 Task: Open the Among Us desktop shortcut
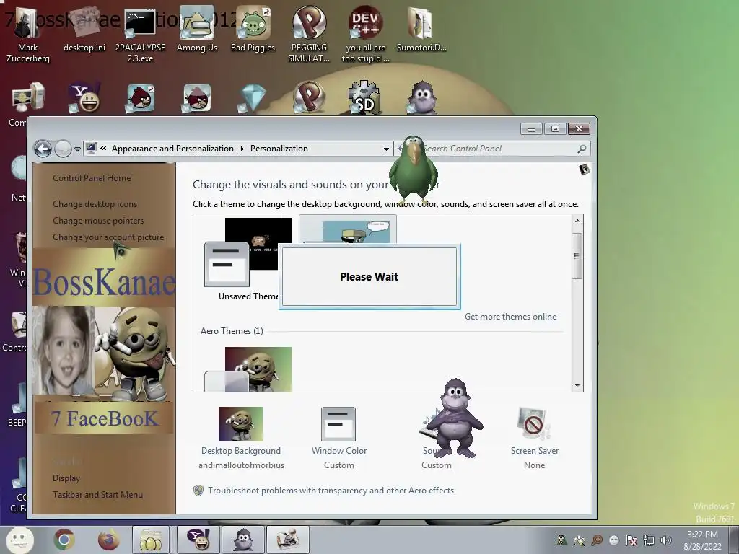coord(196,29)
